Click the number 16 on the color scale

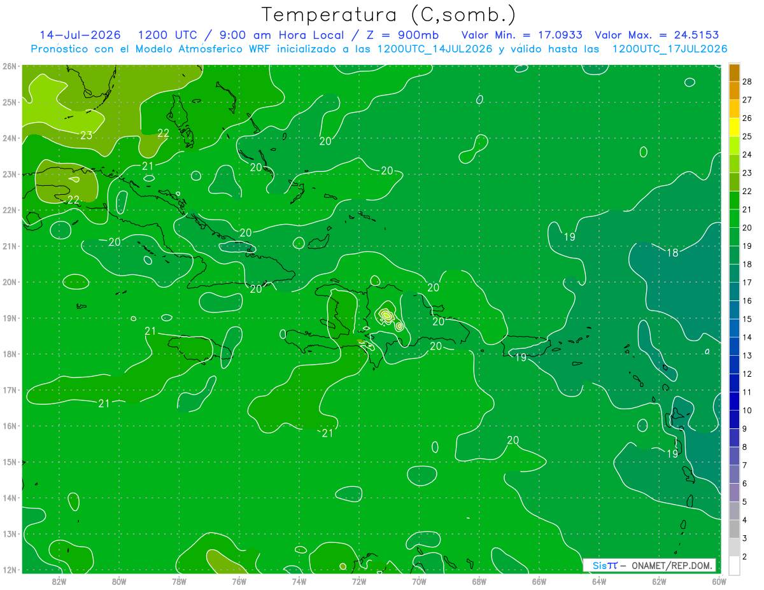747,300
